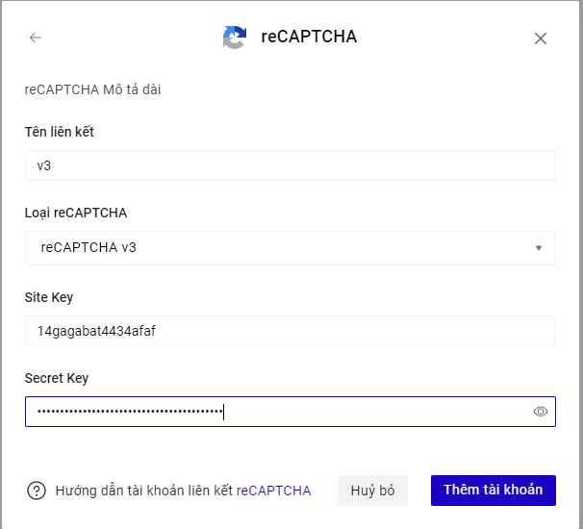Click the Site Key label
Screen dimensions: 583x529
[49, 297]
